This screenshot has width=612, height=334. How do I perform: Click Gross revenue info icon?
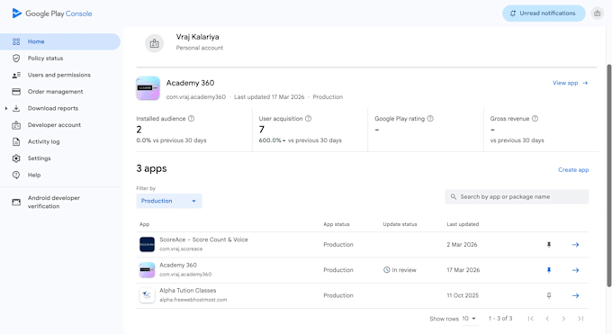pos(535,118)
